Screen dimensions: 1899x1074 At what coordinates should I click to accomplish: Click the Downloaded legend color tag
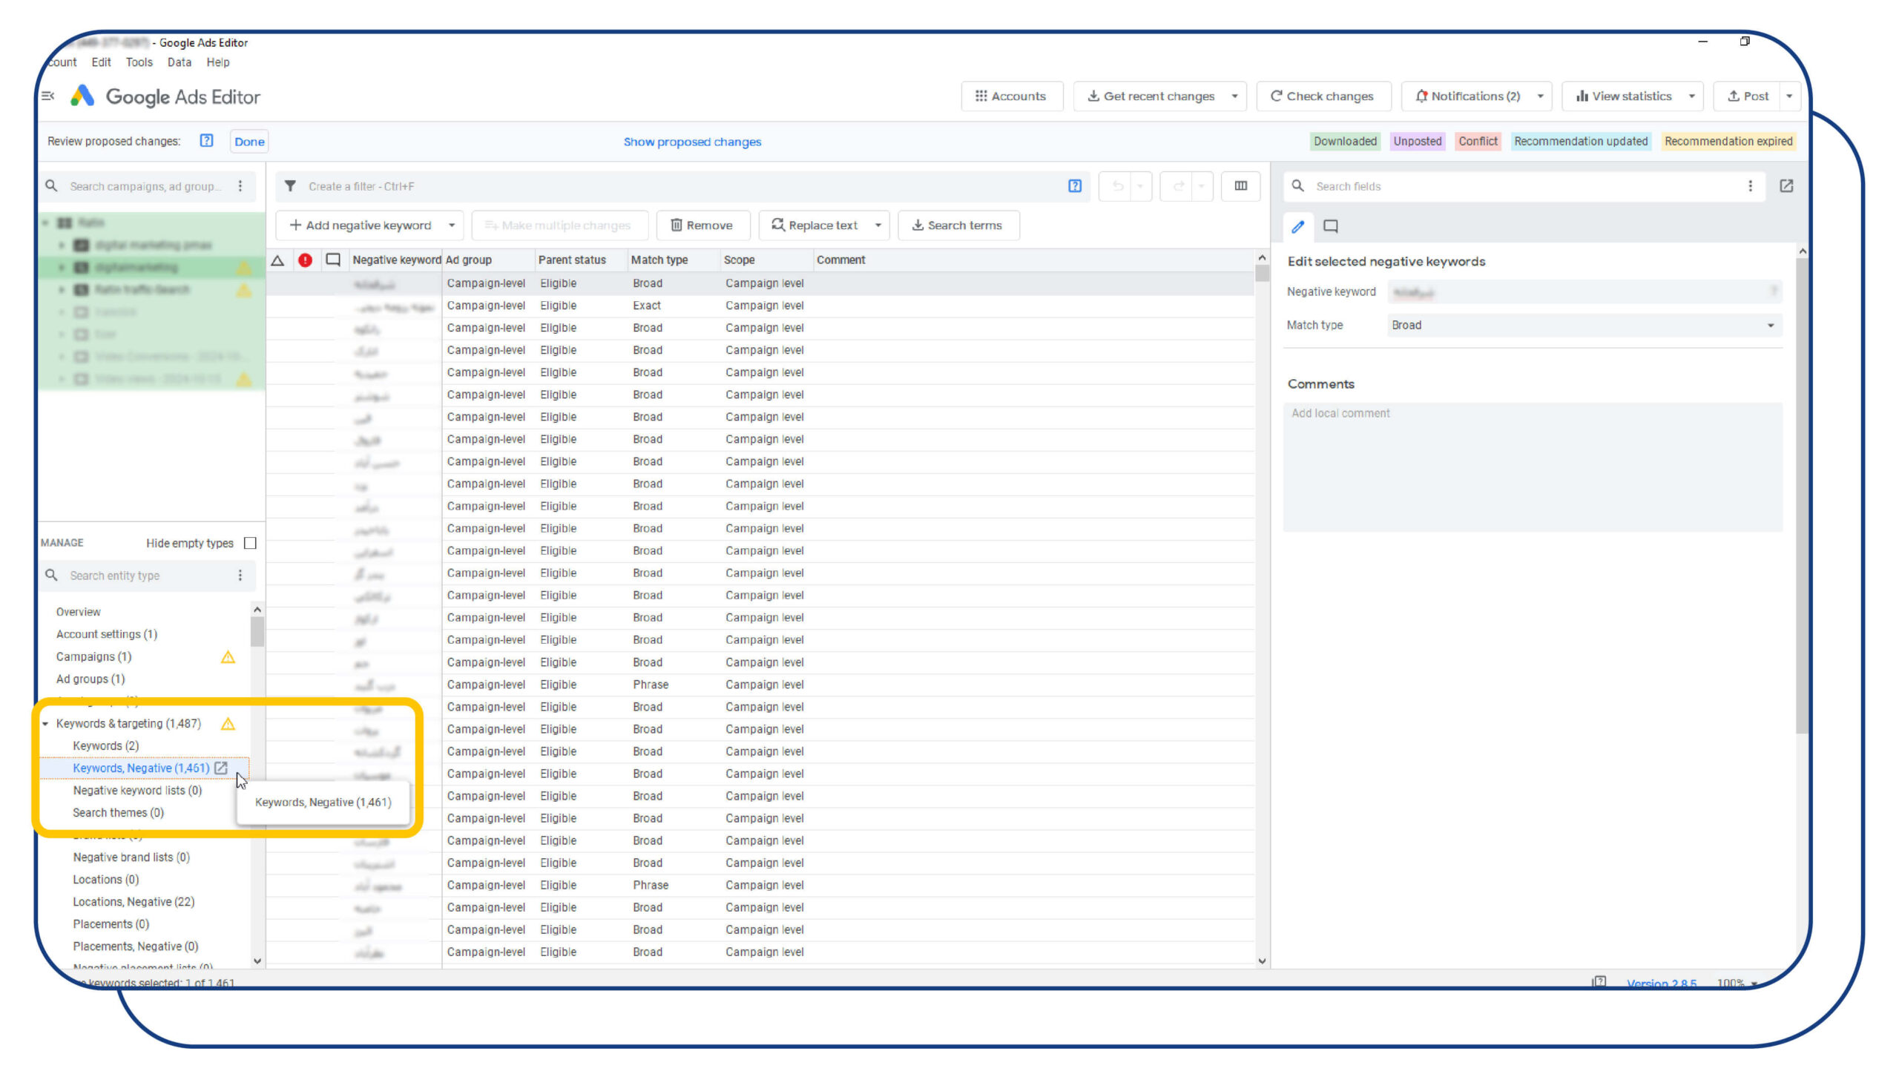pyautogui.click(x=1345, y=141)
